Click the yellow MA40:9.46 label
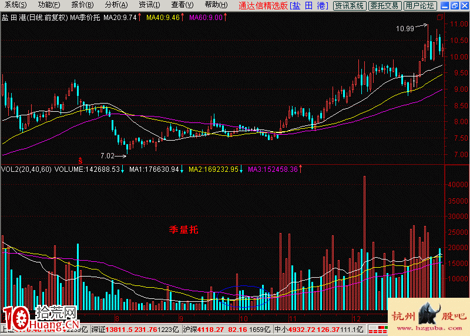 point(163,18)
